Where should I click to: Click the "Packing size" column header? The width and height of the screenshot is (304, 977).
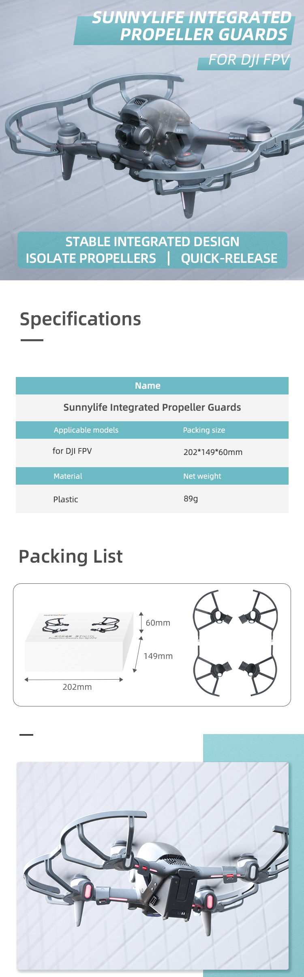click(x=204, y=430)
